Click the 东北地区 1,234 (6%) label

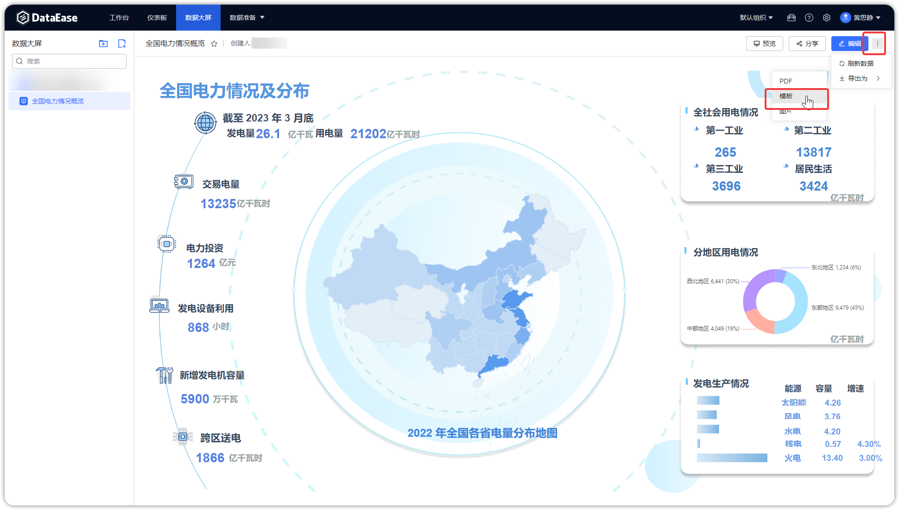[836, 268]
